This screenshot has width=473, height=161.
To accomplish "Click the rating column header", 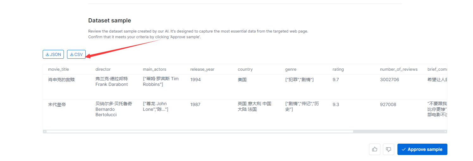I will pos(338,69).
